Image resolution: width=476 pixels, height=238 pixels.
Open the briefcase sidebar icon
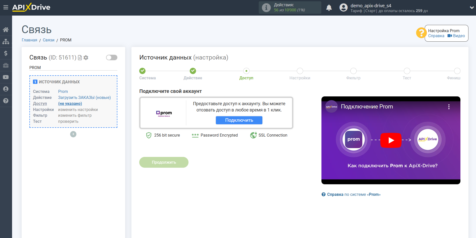6,65
